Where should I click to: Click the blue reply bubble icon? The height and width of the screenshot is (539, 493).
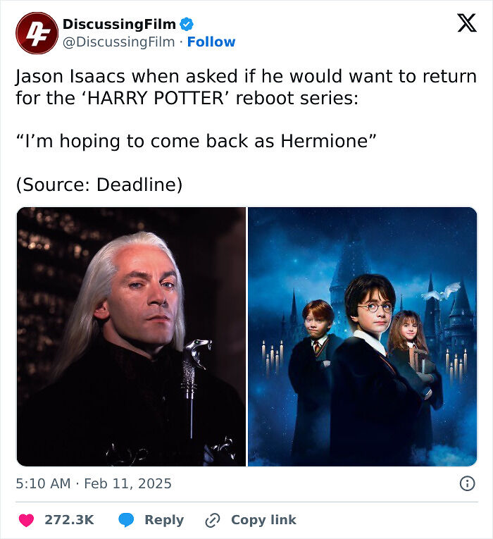[127, 520]
